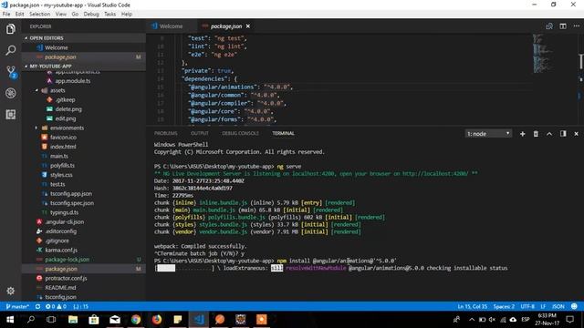Click the Open Changes icon in editor toolbar
Viewport: 584px width, 328px height.
tap(549, 26)
